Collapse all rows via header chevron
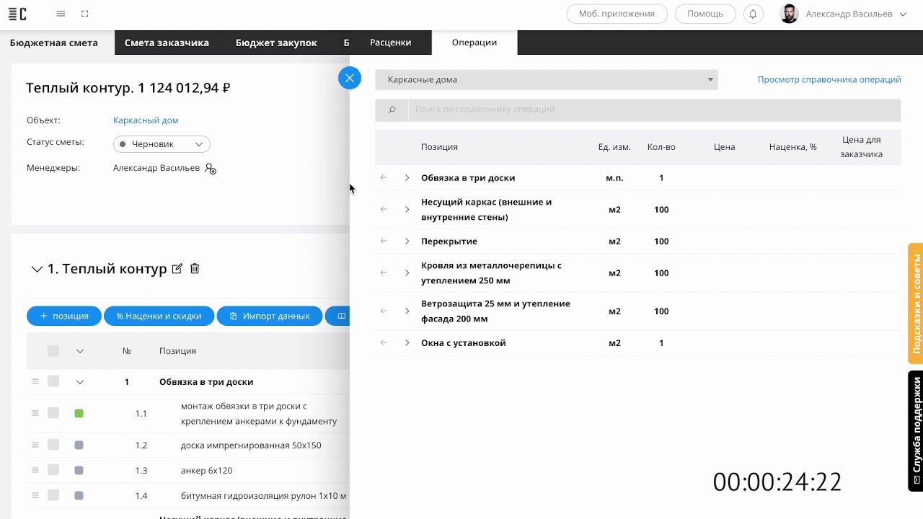 click(80, 351)
